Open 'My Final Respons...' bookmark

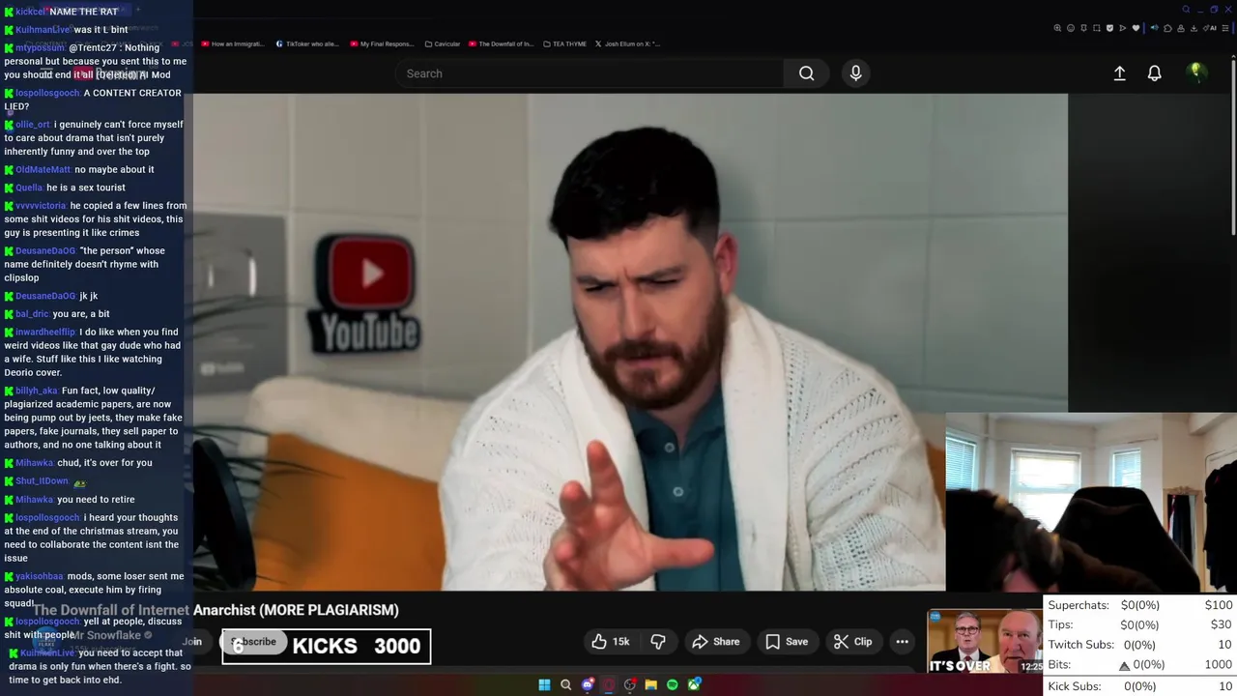382,43
